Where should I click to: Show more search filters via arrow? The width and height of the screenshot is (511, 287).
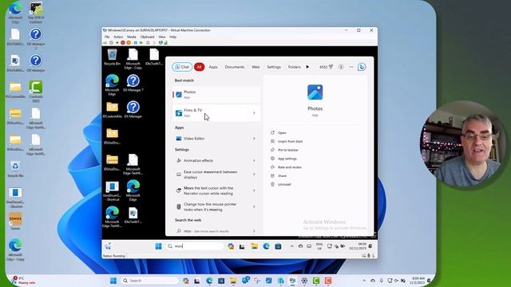pos(307,67)
